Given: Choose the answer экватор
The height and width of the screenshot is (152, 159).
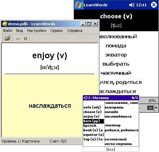Looking at the screenshot, I should [x=116, y=55].
